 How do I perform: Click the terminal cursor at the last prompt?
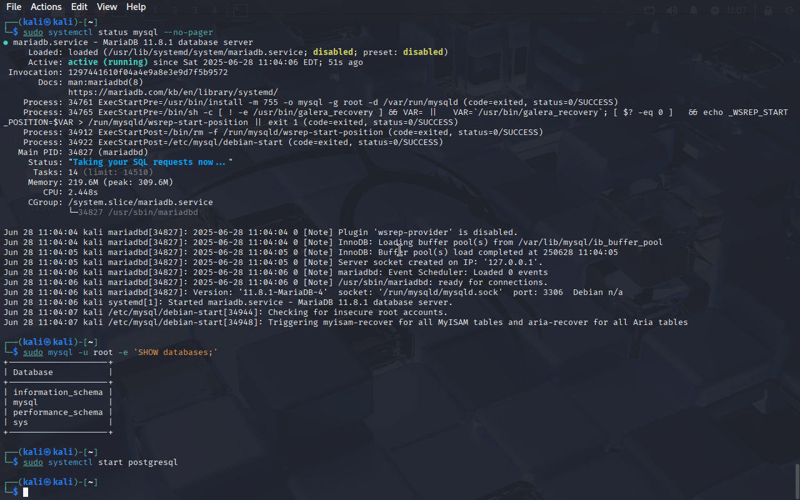coord(26,492)
